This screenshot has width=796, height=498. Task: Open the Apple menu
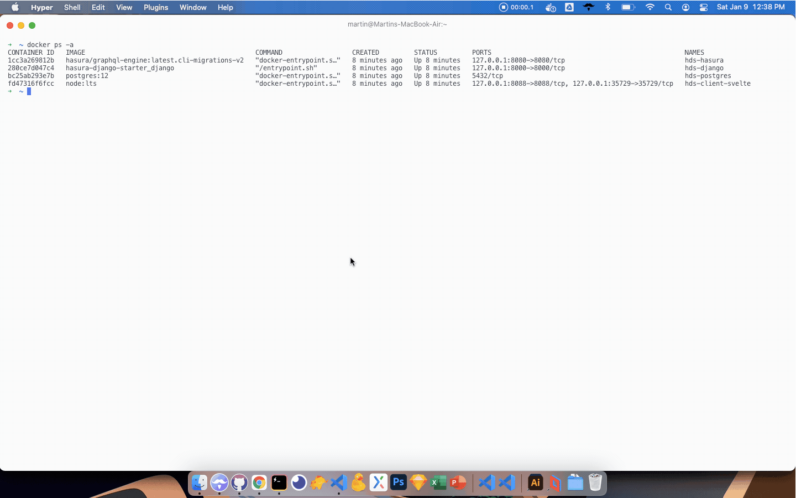pos(15,7)
